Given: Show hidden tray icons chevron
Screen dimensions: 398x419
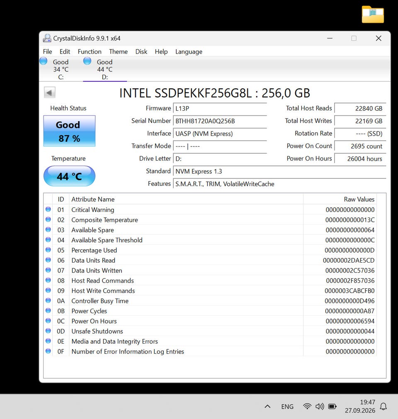Looking at the screenshot, I should click(x=267, y=407).
